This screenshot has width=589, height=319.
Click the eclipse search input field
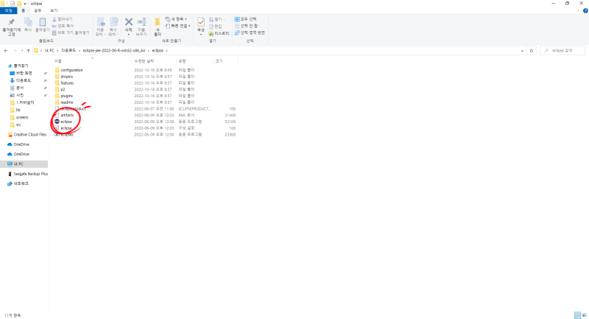tap(562, 50)
